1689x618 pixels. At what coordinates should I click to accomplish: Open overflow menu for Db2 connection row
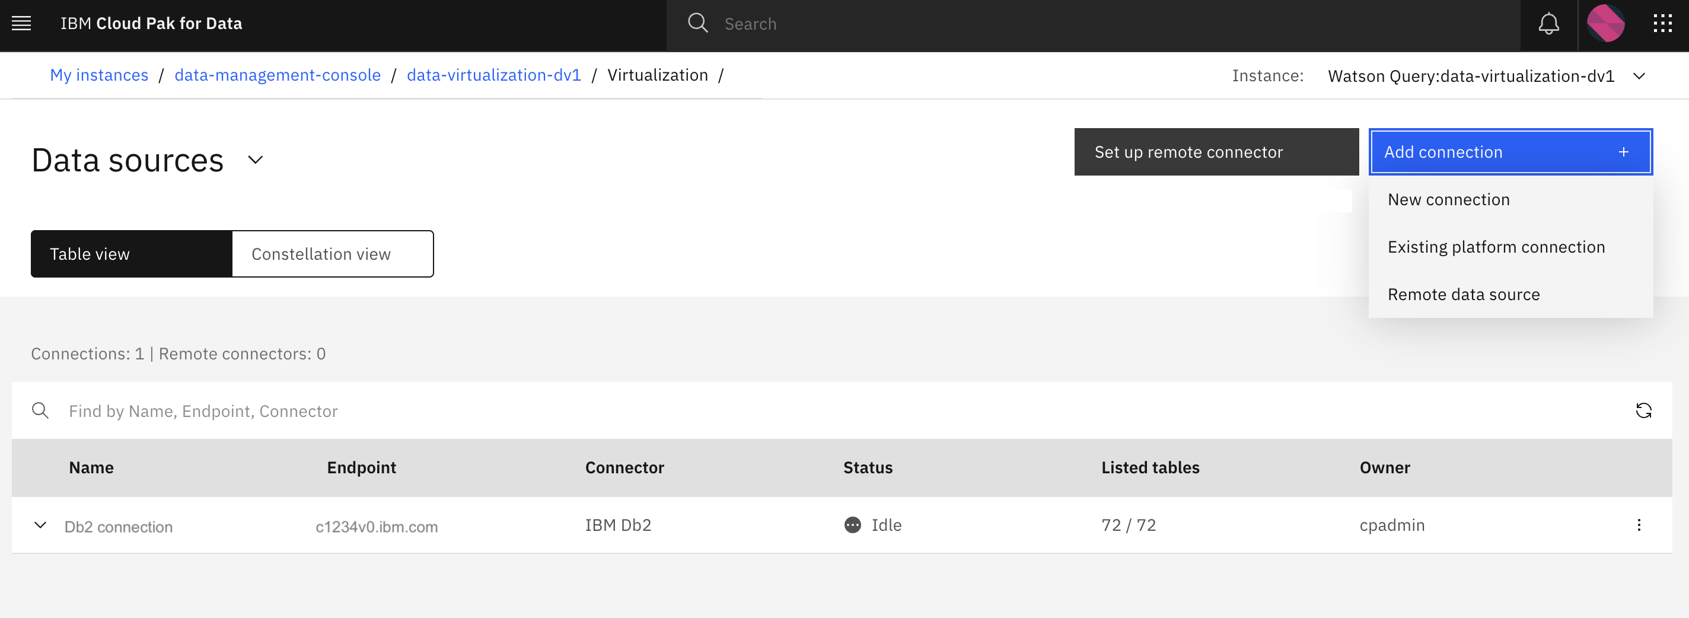(x=1639, y=525)
